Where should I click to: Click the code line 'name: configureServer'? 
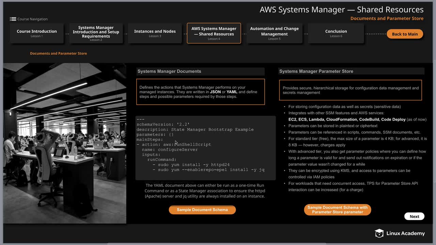(170, 150)
